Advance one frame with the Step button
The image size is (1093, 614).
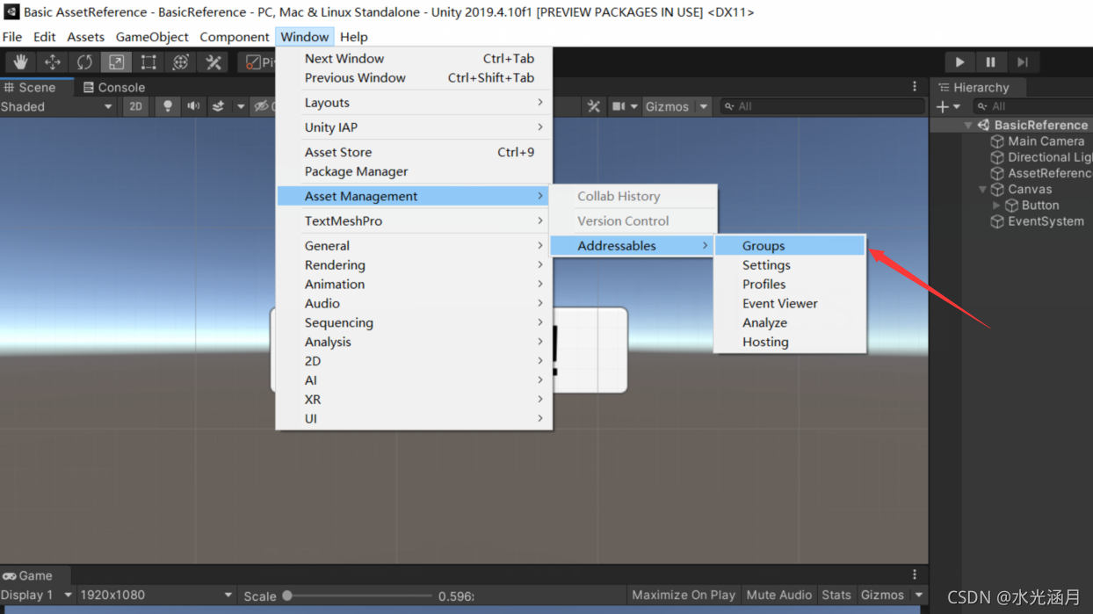pyautogui.click(x=1022, y=62)
